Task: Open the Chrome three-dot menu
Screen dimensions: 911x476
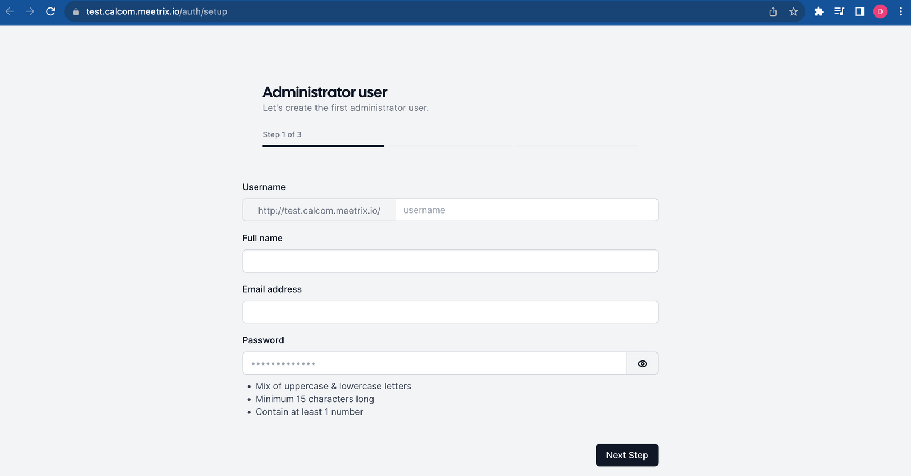Action: tap(900, 11)
